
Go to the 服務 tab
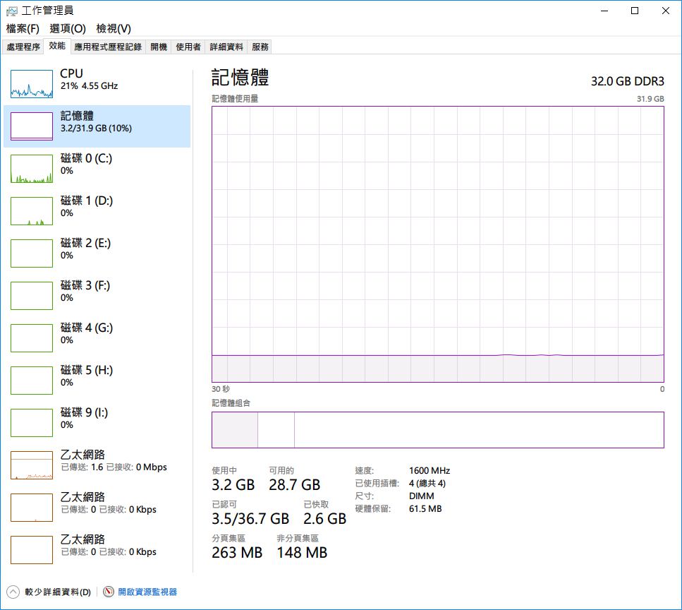[x=260, y=47]
